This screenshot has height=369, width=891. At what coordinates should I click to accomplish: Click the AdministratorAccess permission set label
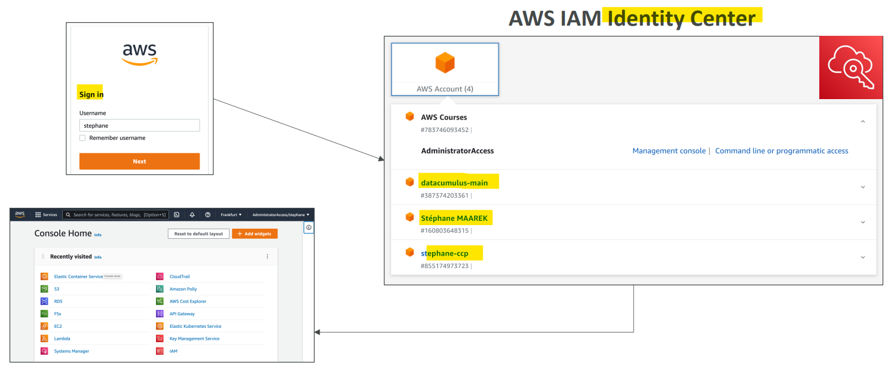(x=457, y=151)
